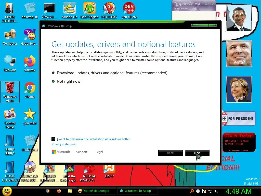Launch the furryfox Firefox shortcut
Screen dimensions: 261x196
(x=30, y=64)
